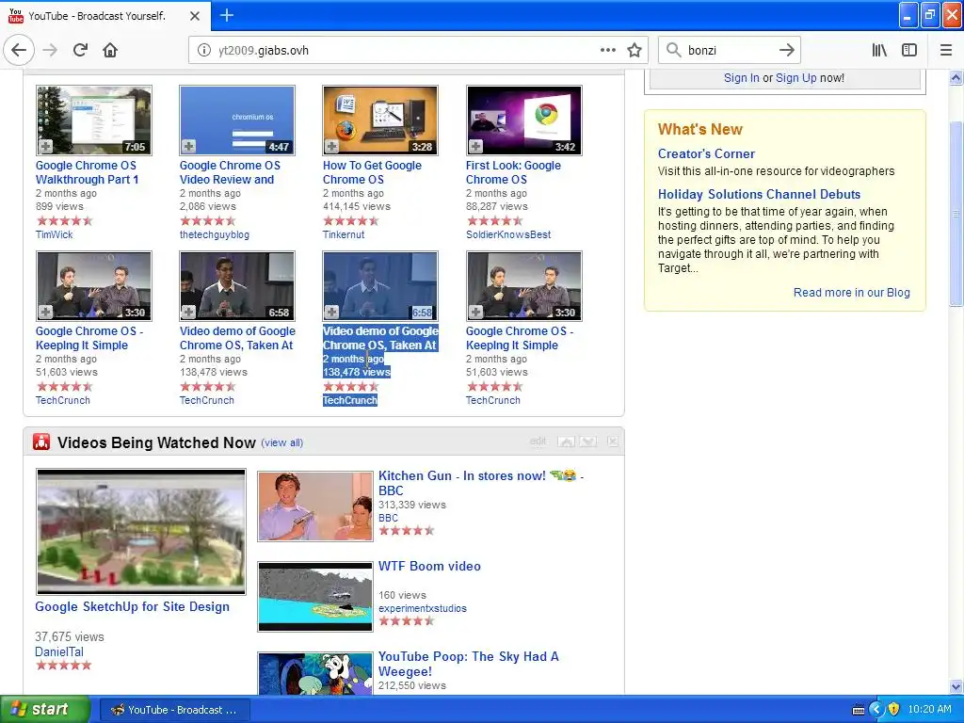Click the Videos Being Watched Now icon
Image resolution: width=964 pixels, height=723 pixels.
41,442
